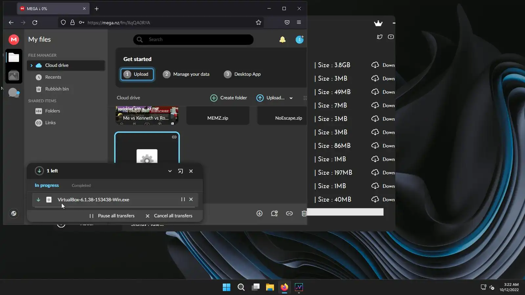Open the MEGA account avatar menu
The image size is (525, 295).
tap(300, 40)
